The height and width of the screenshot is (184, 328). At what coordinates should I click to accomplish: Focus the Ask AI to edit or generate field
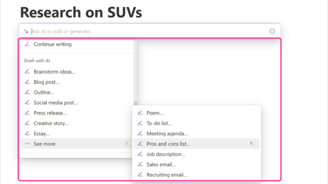click(150, 31)
